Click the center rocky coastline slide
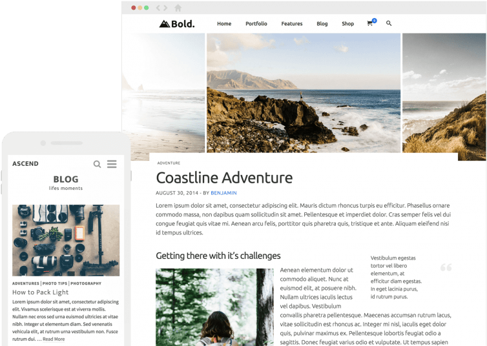 point(304,93)
